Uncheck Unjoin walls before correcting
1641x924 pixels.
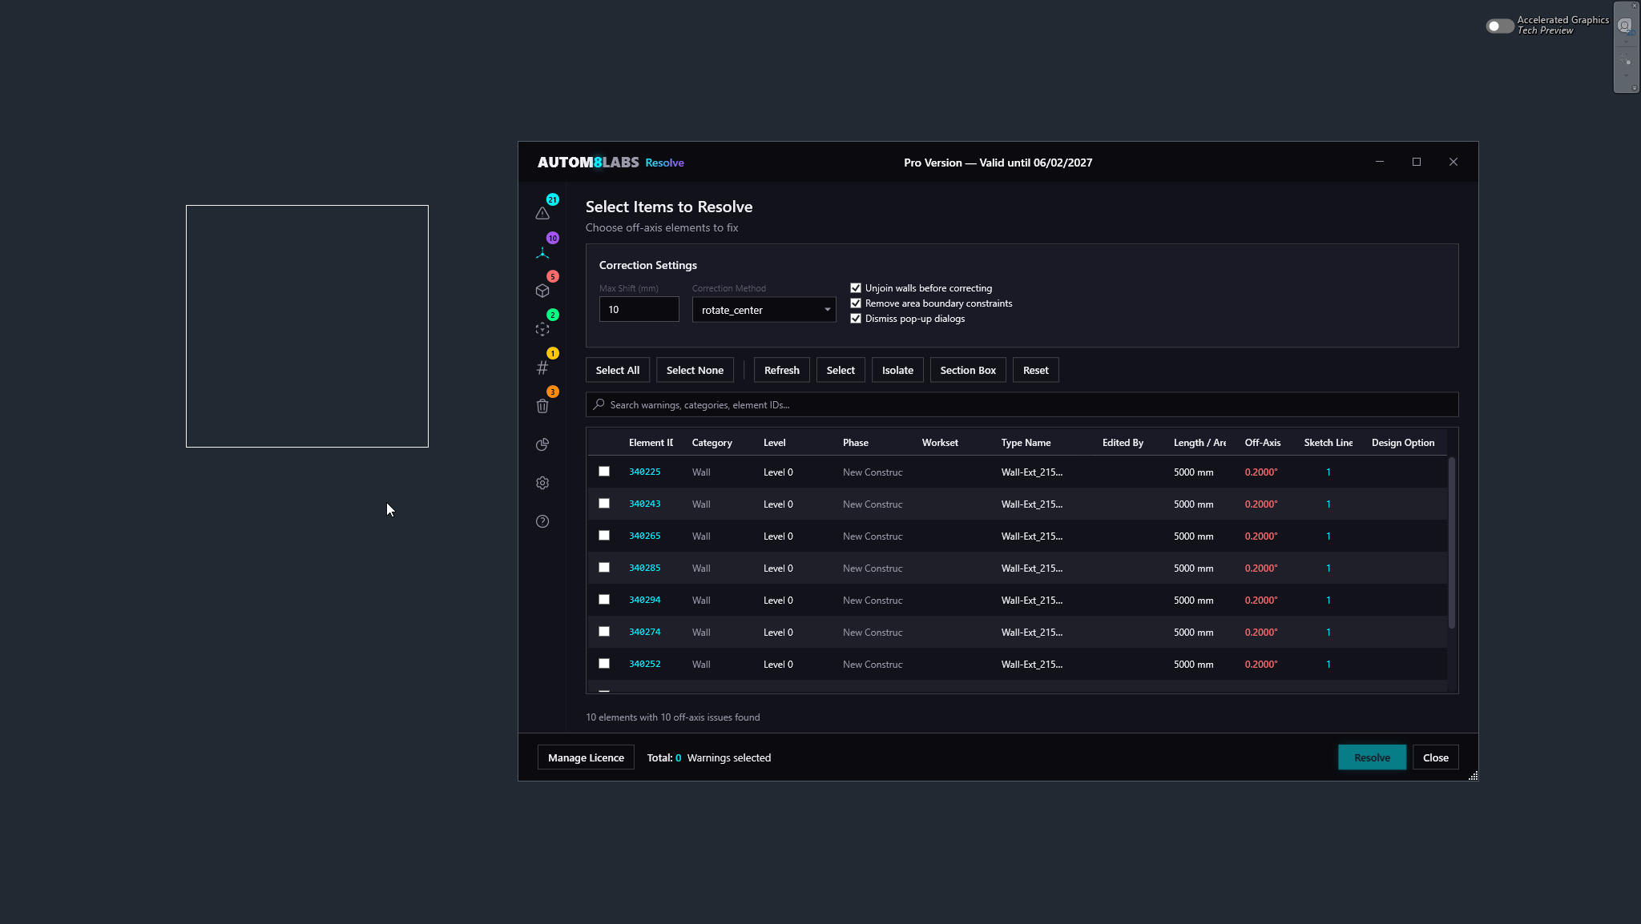tap(856, 287)
